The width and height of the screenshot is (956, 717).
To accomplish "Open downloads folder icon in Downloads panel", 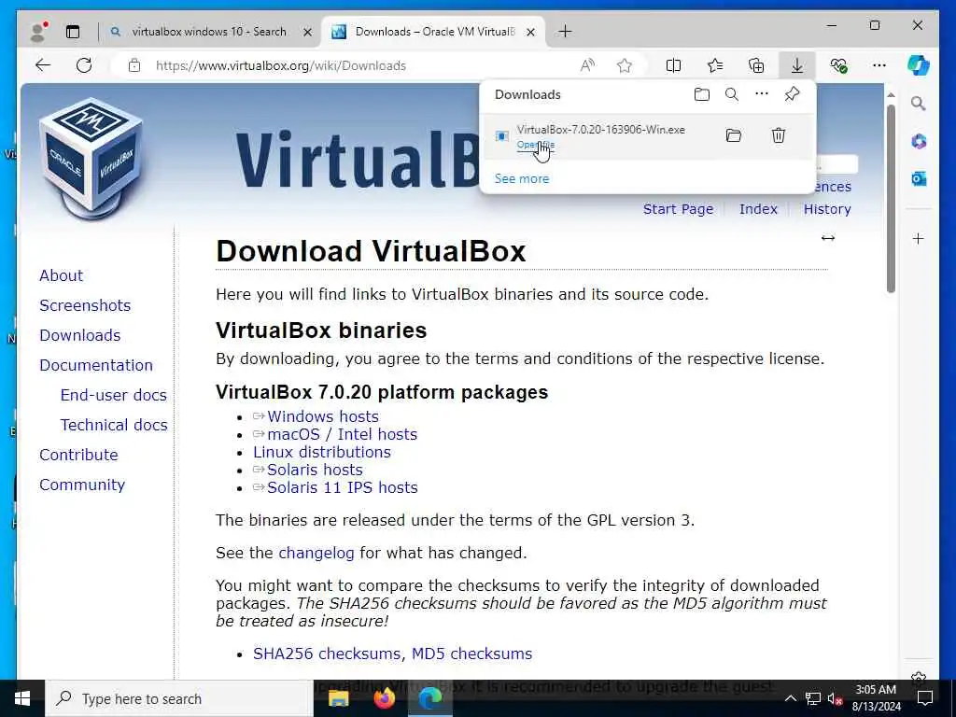I will coord(702,94).
